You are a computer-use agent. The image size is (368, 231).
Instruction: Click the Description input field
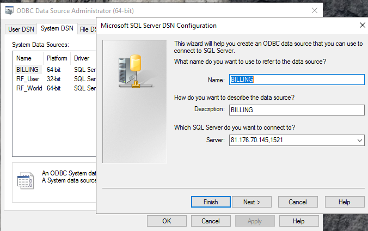click(297, 110)
